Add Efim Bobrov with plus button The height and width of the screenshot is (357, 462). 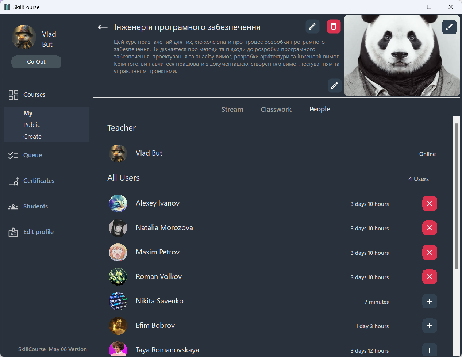click(x=430, y=326)
